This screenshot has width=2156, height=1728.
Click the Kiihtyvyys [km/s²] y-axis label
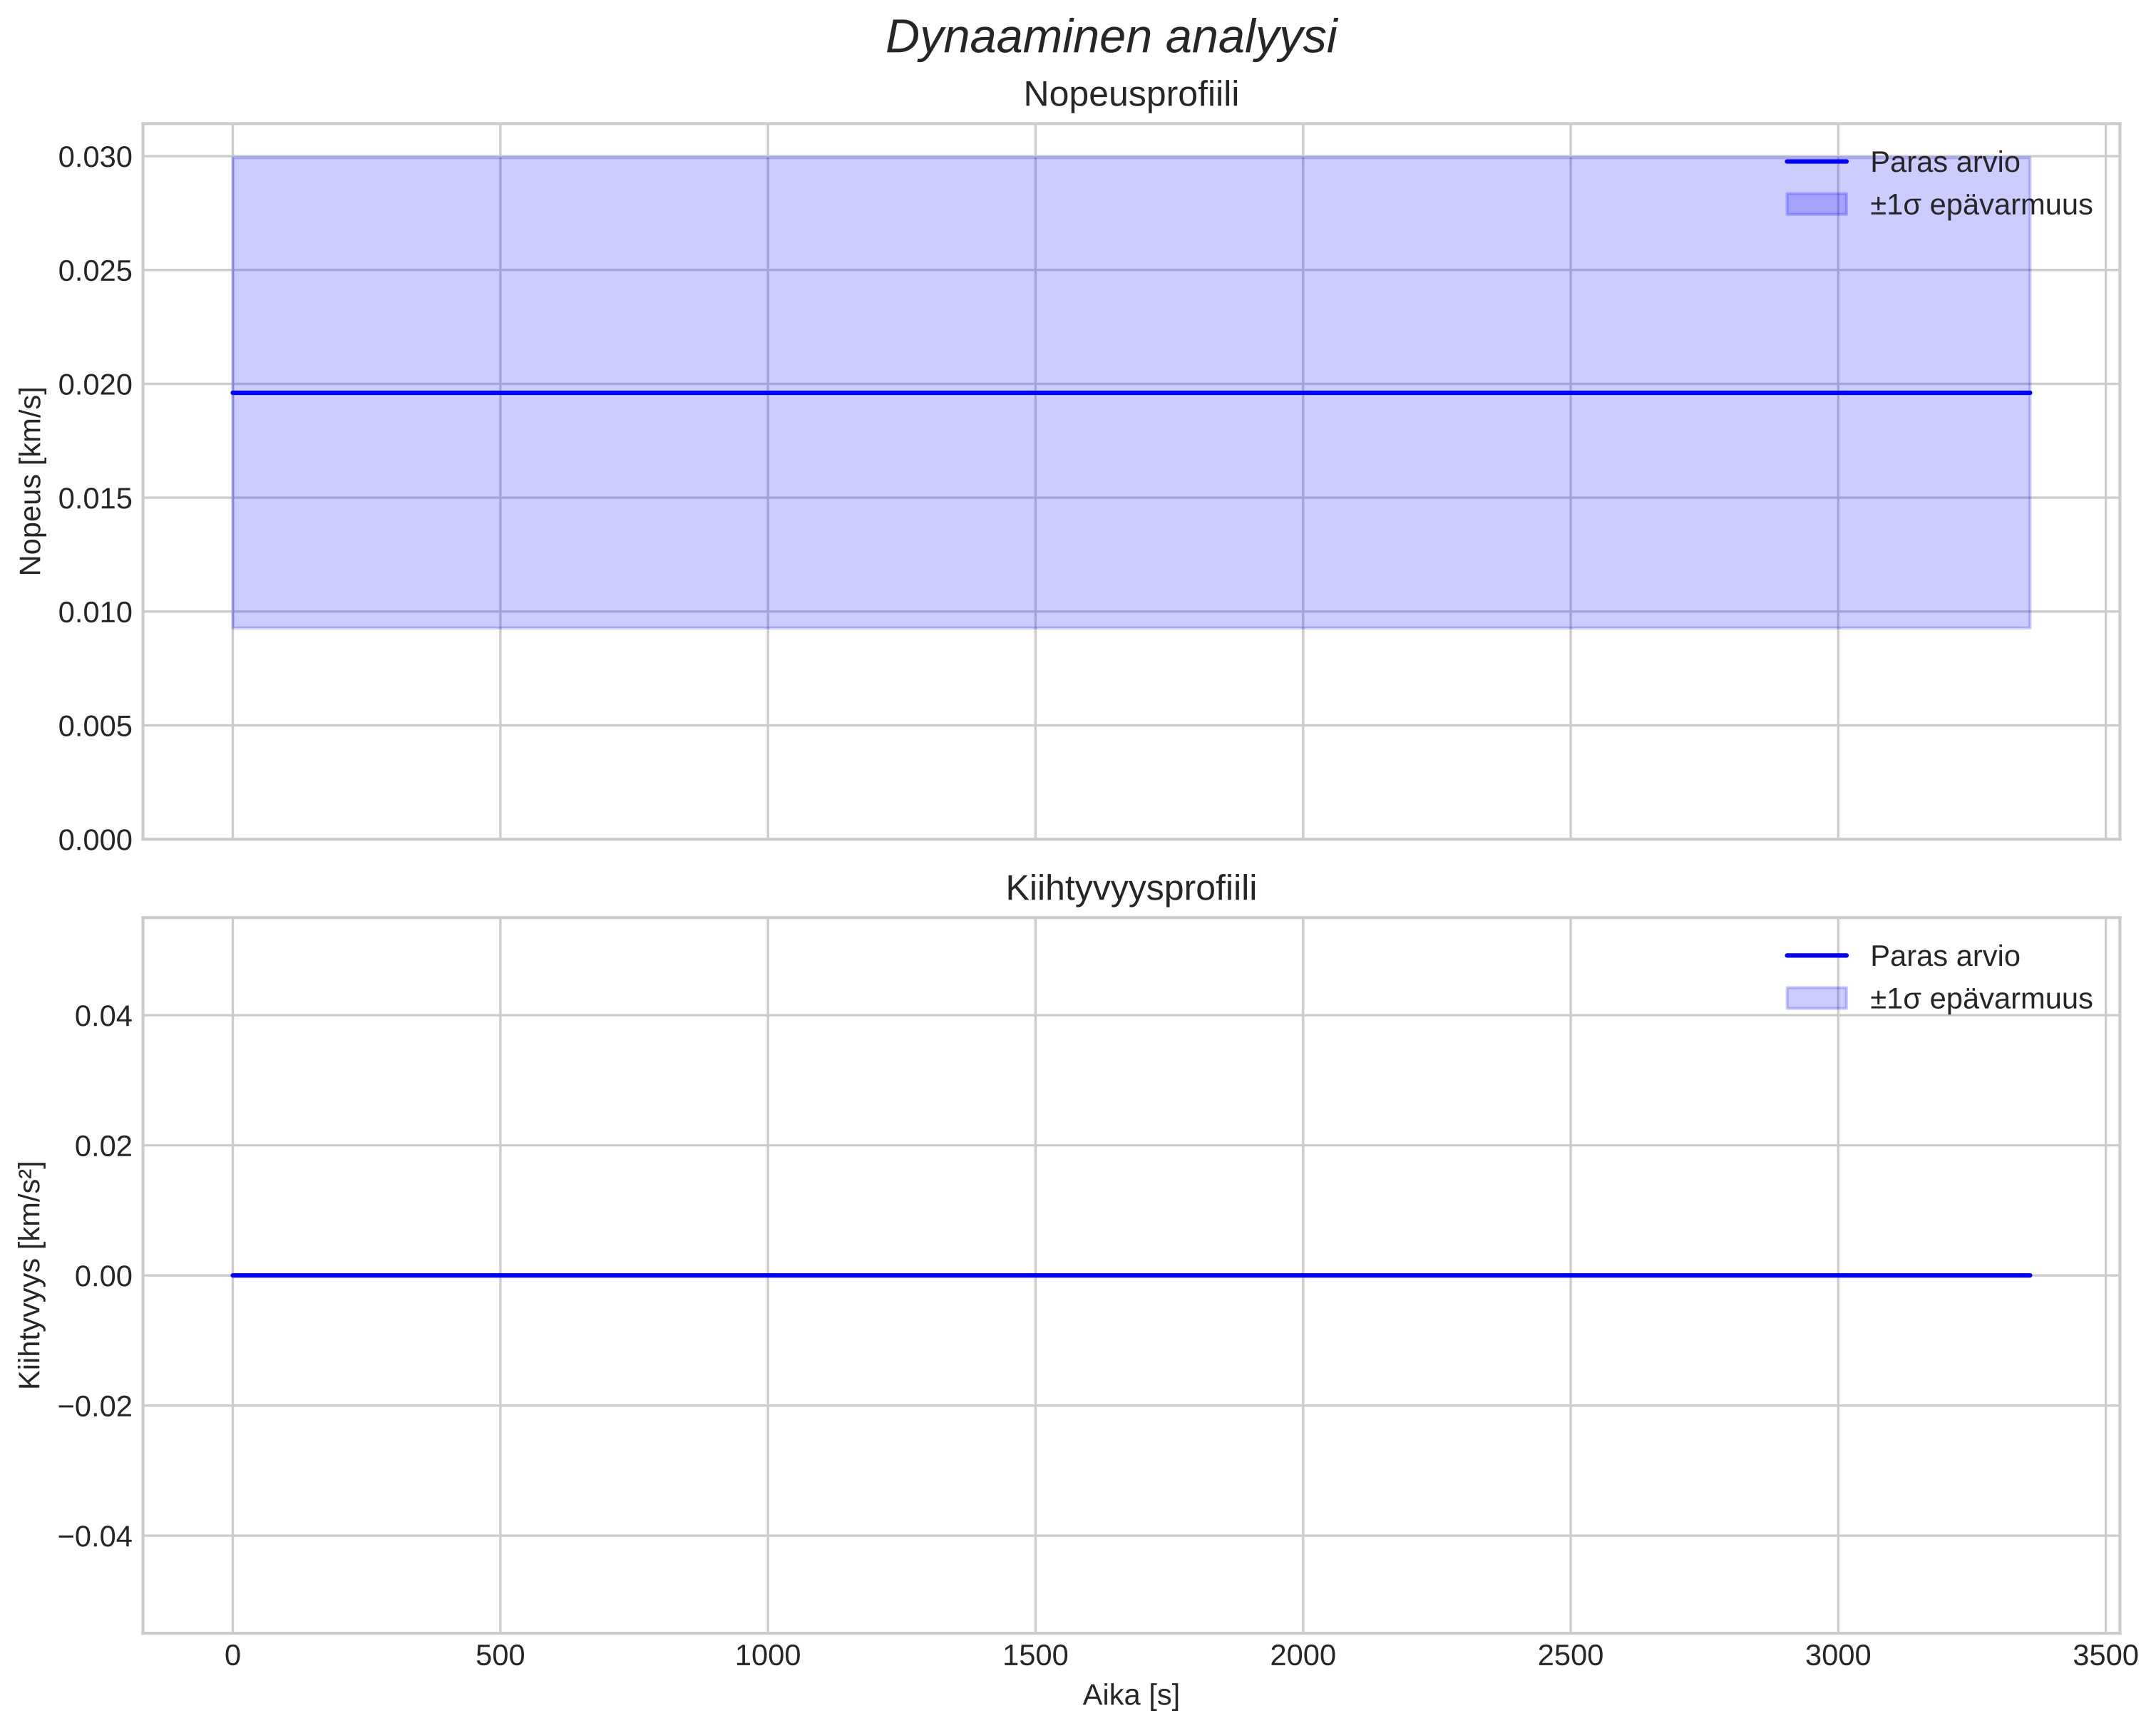(x=31, y=1275)
